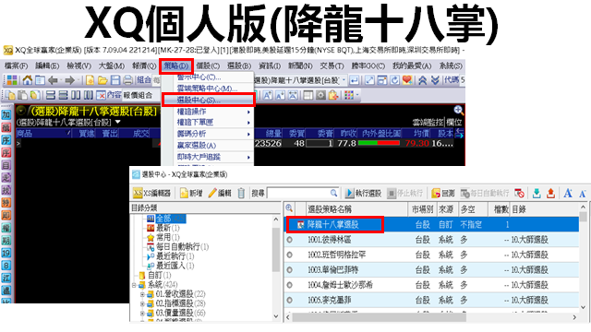
Task: Click the 雲端監控 label in quote window
Action: point(428,123)
